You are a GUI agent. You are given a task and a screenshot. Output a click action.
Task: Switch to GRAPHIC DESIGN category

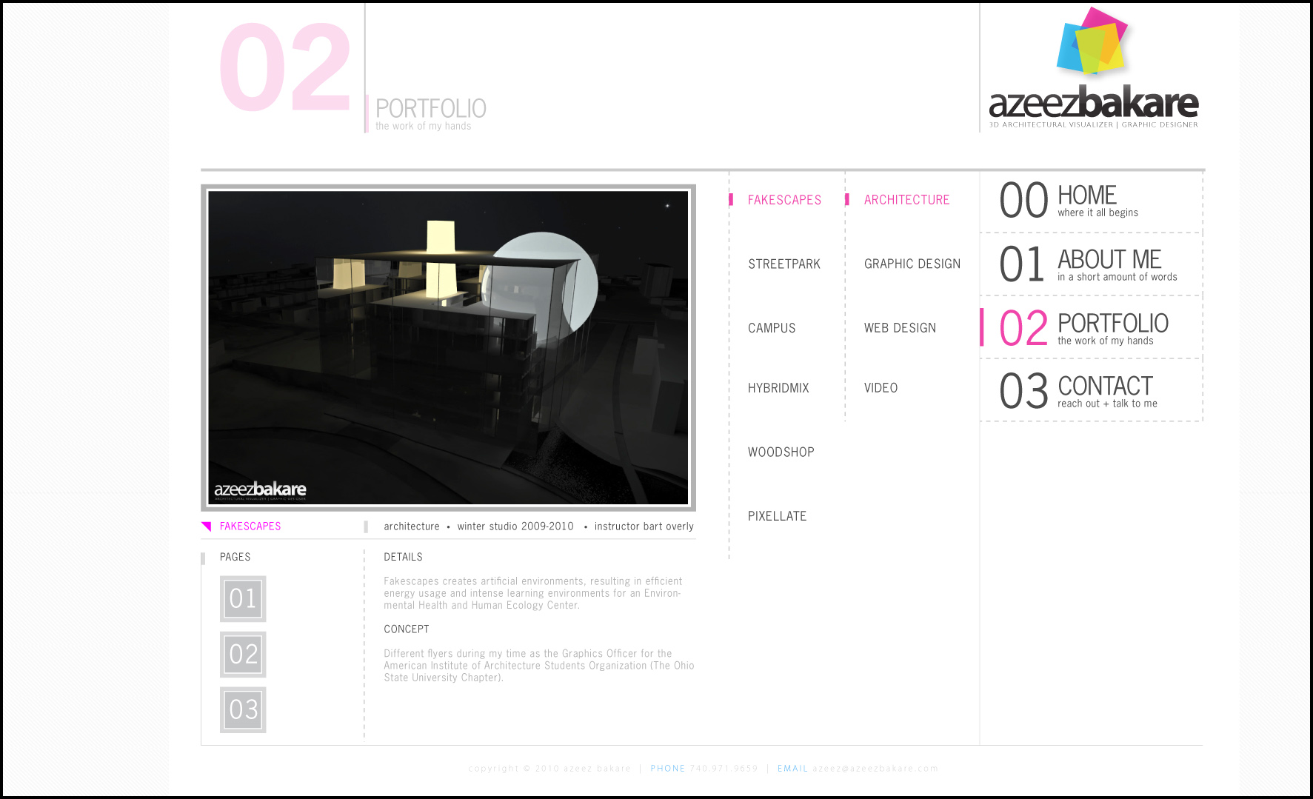tap(912, 264)
